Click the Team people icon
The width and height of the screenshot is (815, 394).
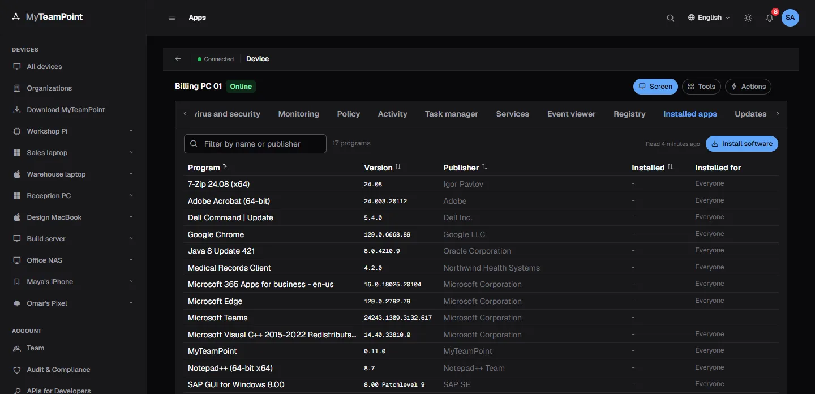[x=16, y=348]
